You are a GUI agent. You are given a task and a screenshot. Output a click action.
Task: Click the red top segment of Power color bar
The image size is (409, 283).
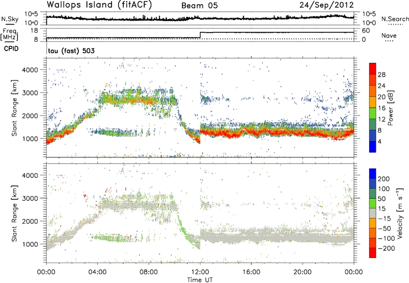coord(373,68)
